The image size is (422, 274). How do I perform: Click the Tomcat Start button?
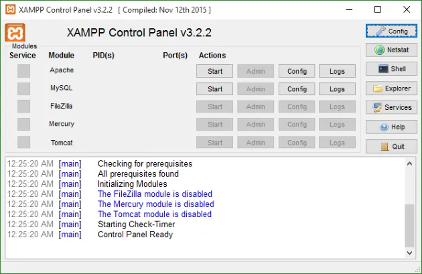[x=214, y=143]
